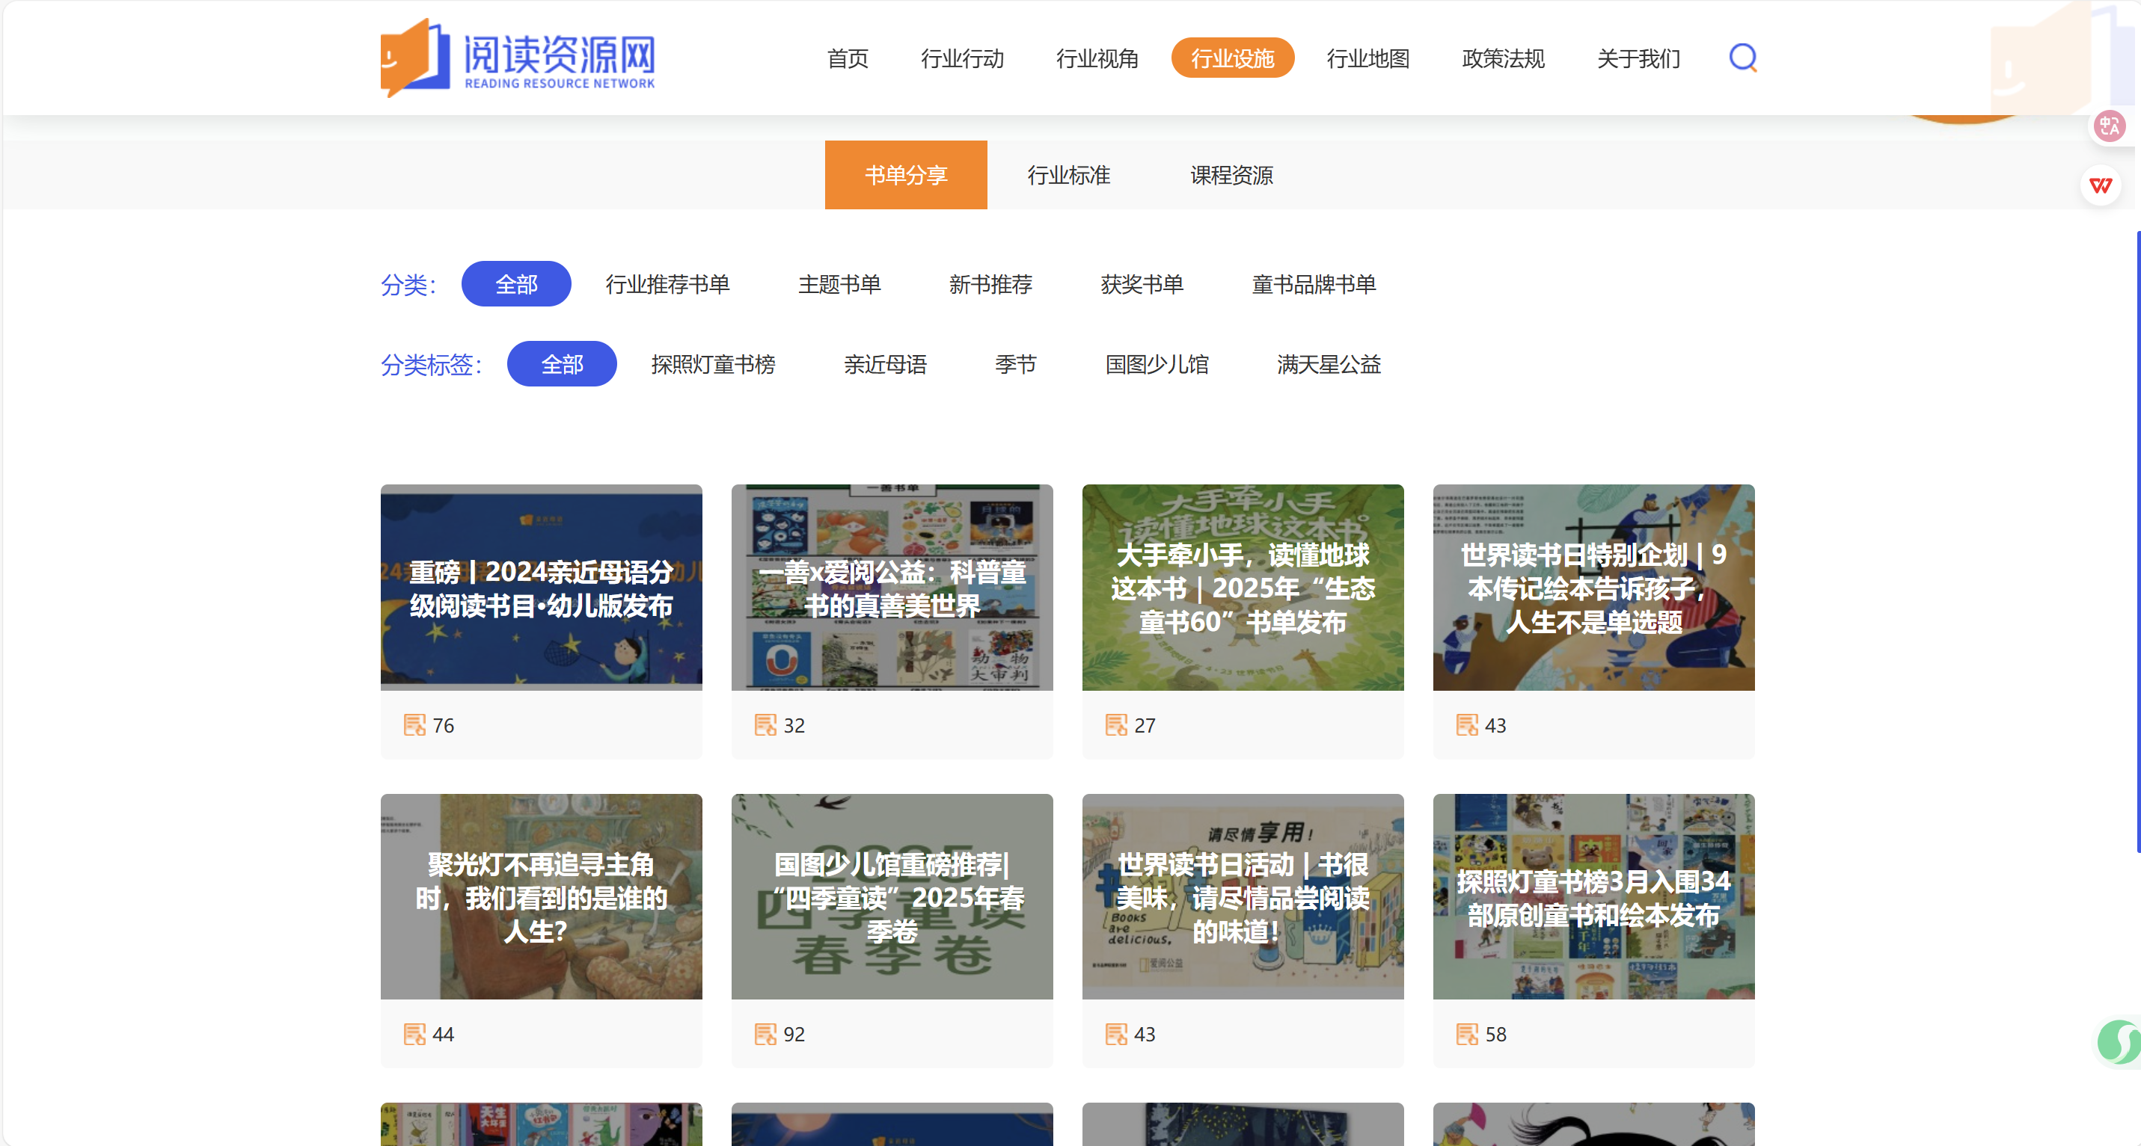Click the book-count icon beside 32
This screenshot has height=1146, width=2141.
tap(765, 725)
